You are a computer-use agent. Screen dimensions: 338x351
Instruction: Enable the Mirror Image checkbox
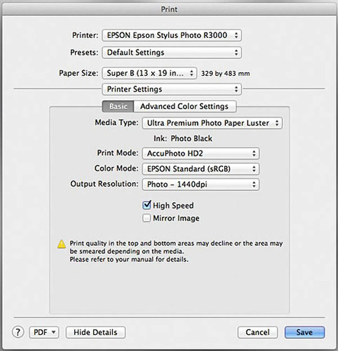click(x=146, y=218)
